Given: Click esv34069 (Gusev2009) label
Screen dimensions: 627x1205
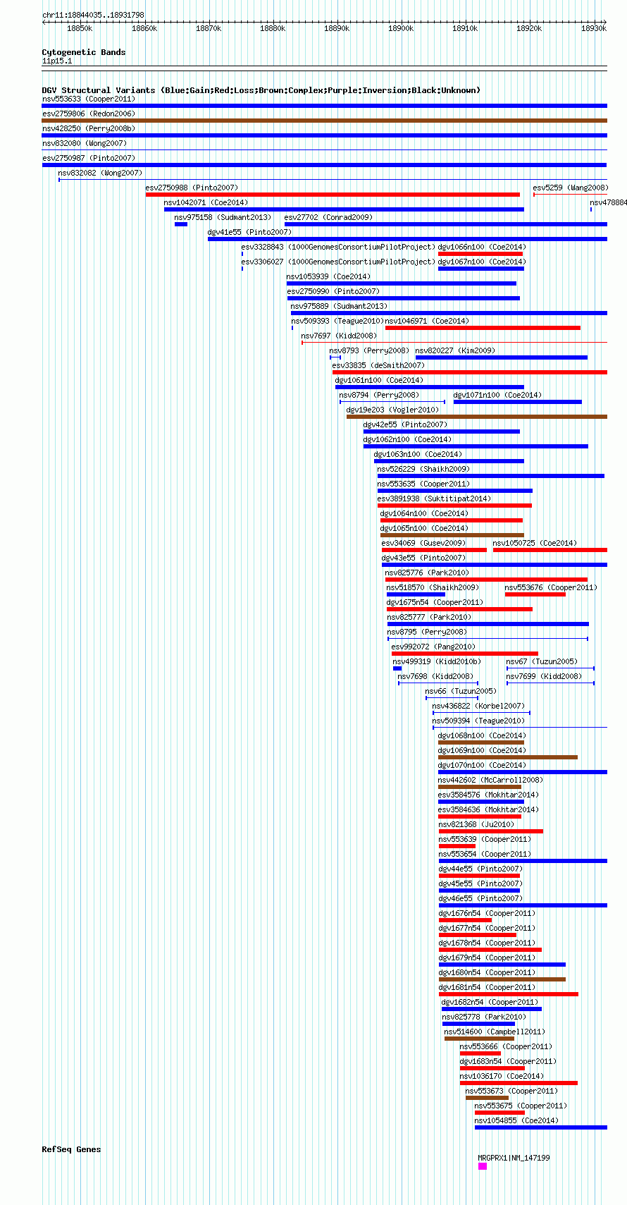Looking at the screenshot, I should (423, 543).
